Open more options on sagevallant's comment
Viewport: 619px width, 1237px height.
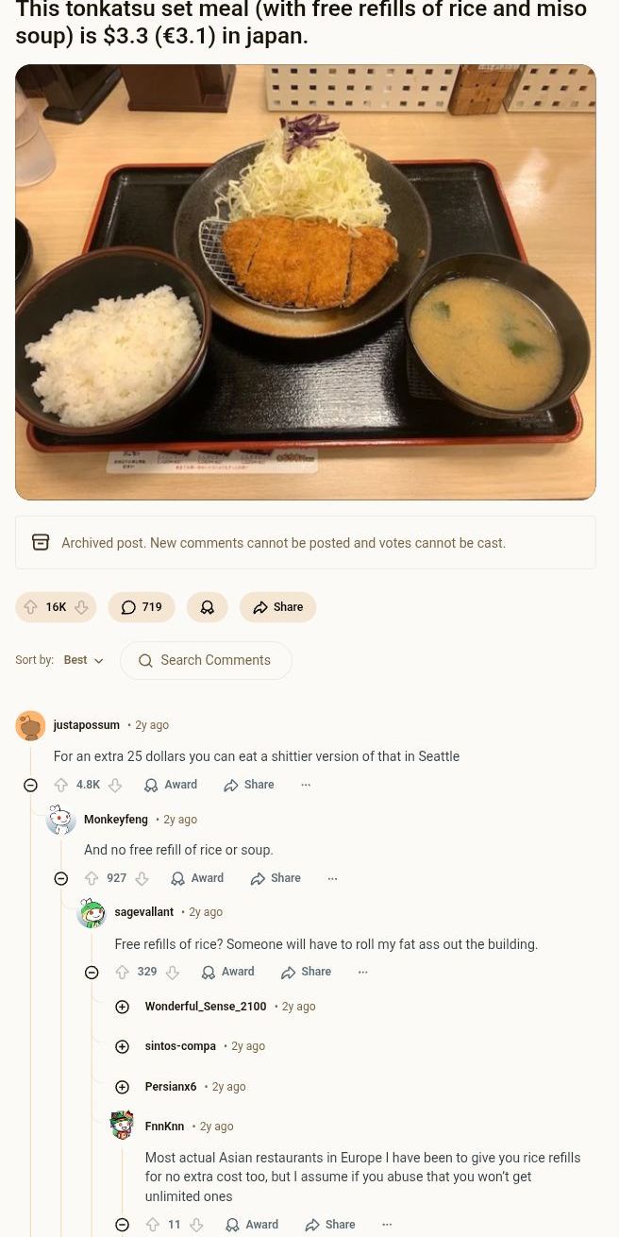[362, 972]
